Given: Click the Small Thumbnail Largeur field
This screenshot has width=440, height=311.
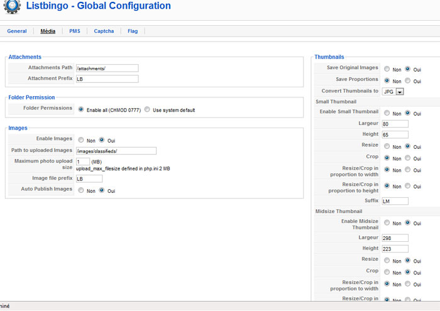Looking at the screenshot, I should click(395, 124).
